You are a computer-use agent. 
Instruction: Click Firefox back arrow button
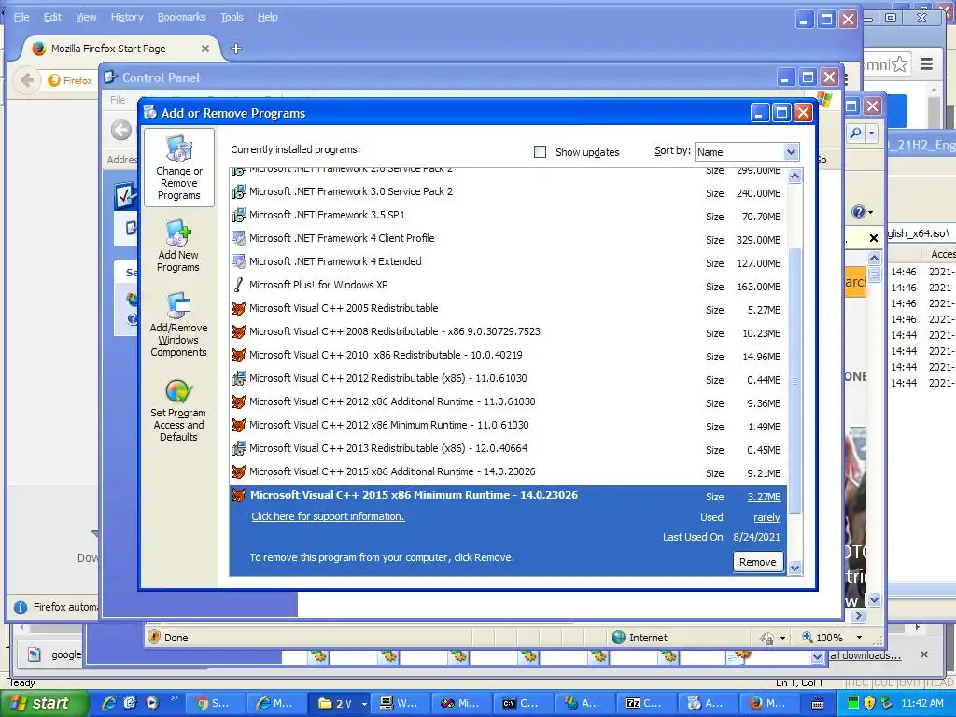click(x=27, y=80)
